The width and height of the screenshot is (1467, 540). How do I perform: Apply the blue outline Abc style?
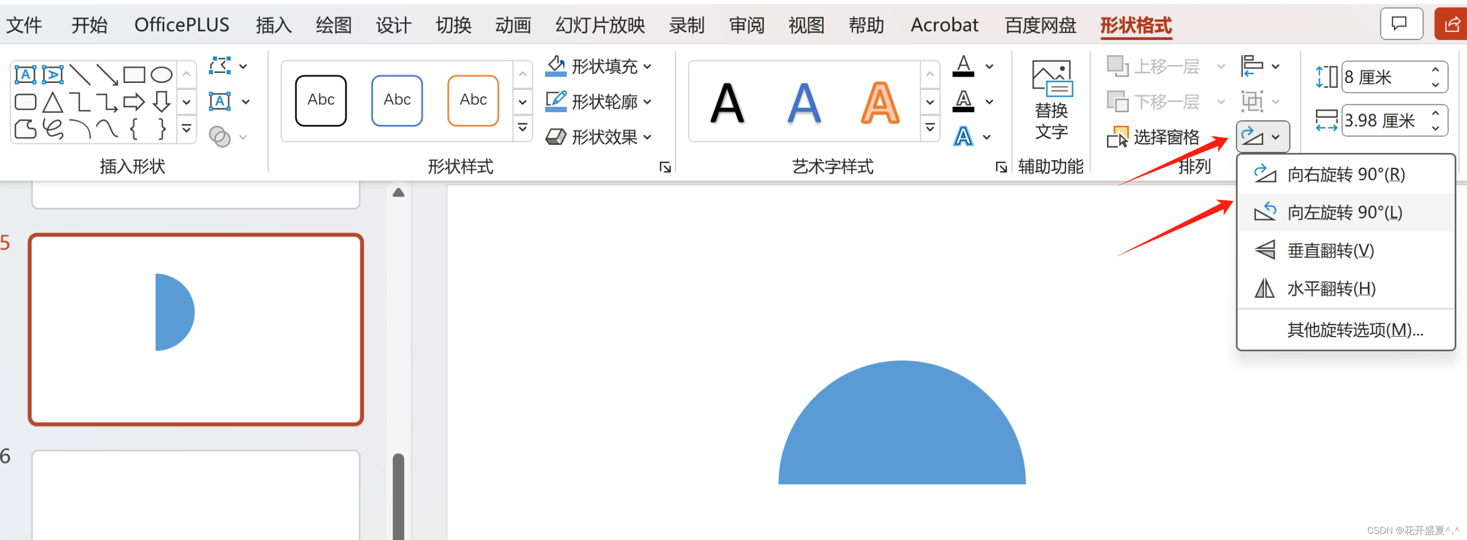point(397,100)
